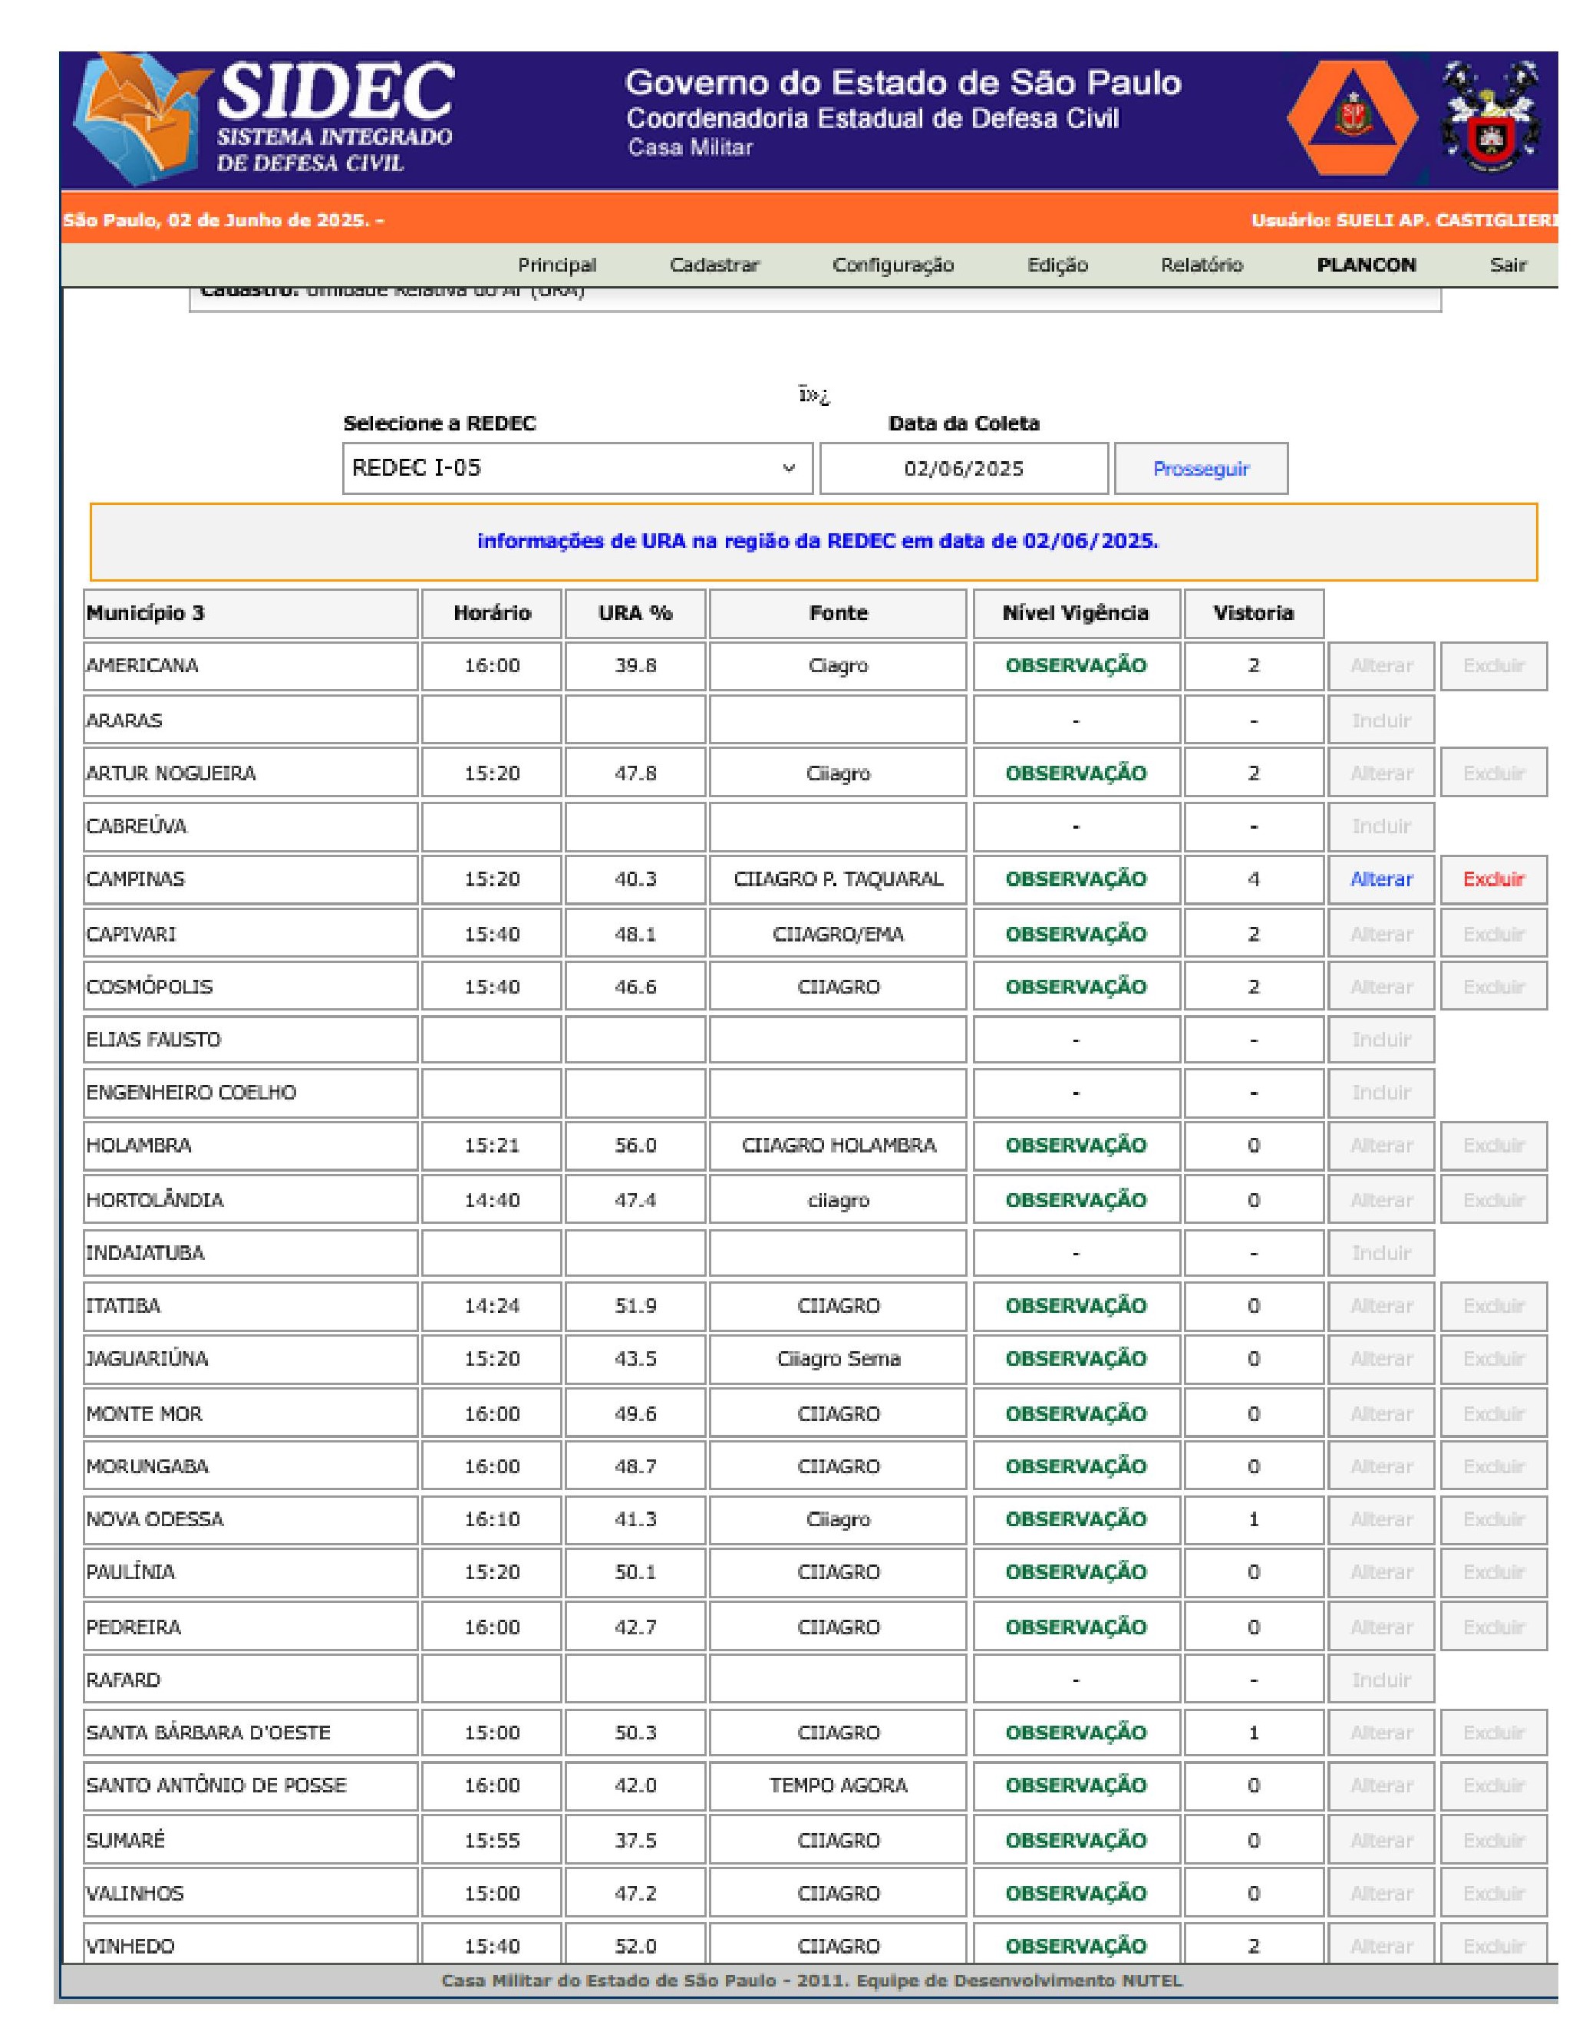The height and width of the screenshot is (2041, 1586).
Task: Click Alterar for NOVA ODESSA row
Action: click(x=1381, y=1519)
